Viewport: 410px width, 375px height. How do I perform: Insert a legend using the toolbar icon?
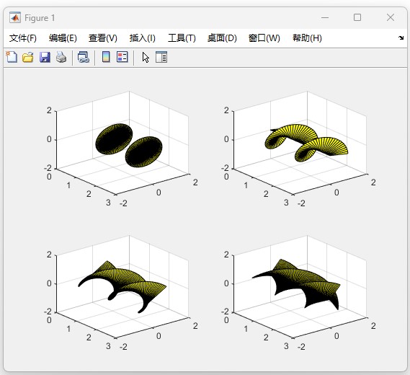(122, 57)
